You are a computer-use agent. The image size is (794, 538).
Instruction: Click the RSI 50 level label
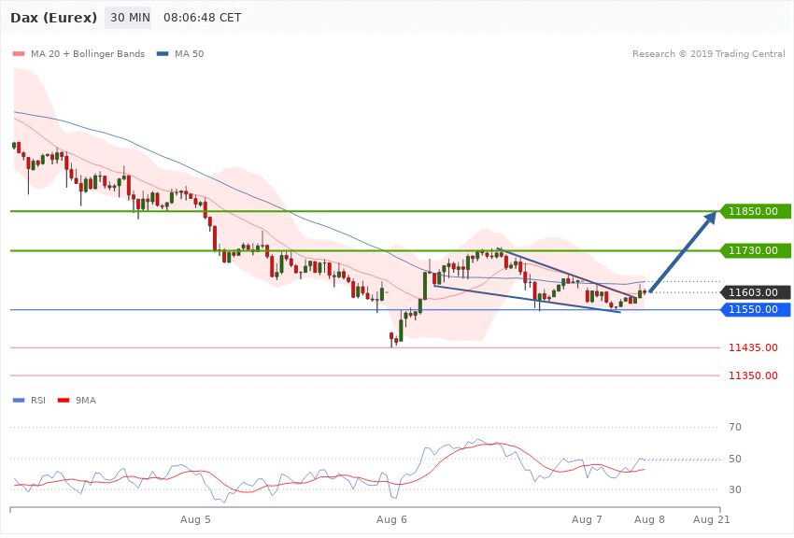(x=735, y=459)
